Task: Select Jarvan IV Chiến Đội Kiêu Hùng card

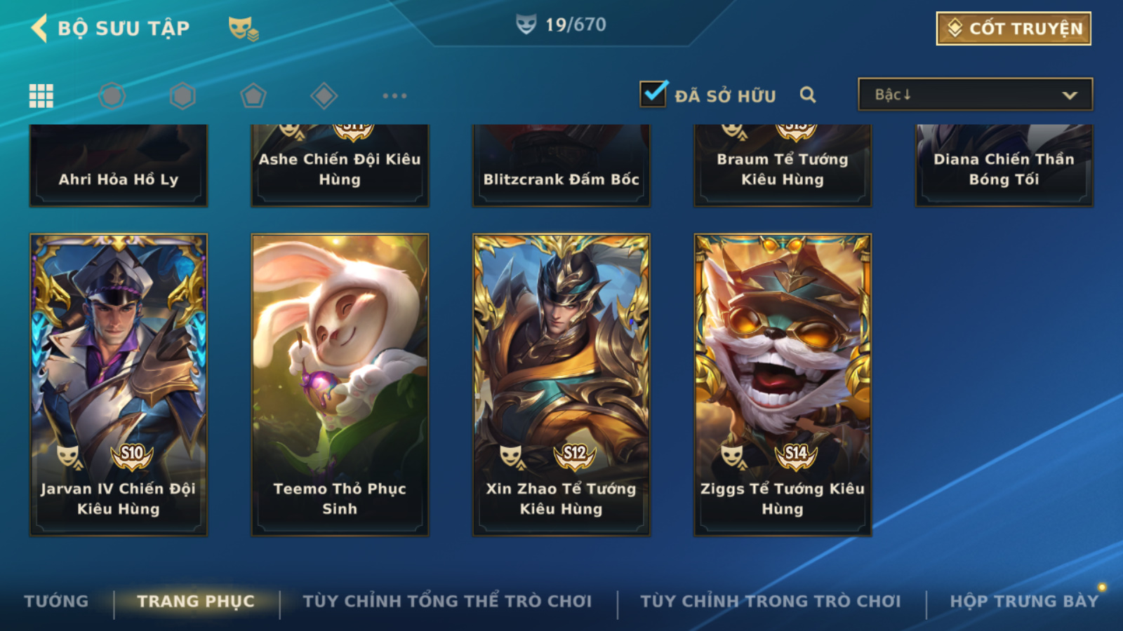Action: (119, 385)
